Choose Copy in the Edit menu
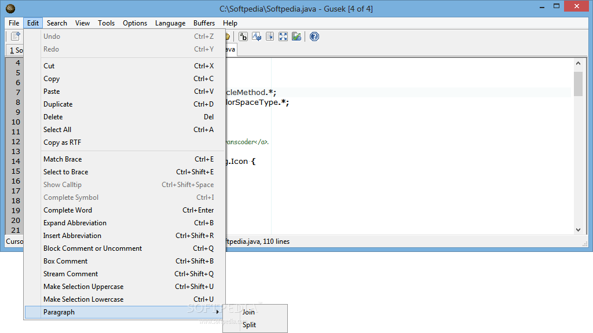The height and width of the screenshot is (333, 593). point(125,79)
